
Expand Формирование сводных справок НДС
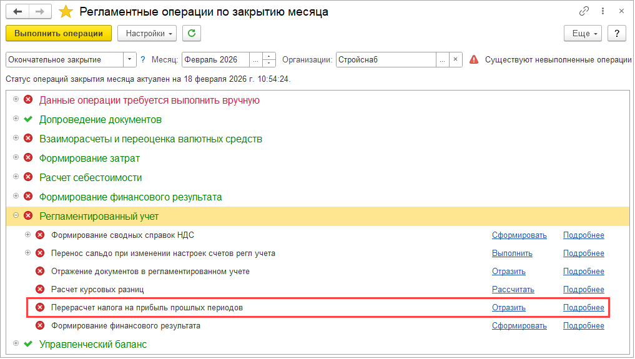(x=27, y=235)
